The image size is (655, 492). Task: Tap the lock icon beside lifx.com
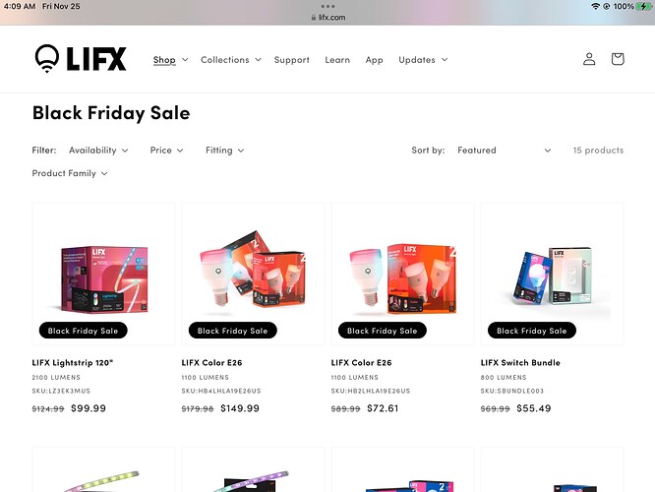coord(314,18)
